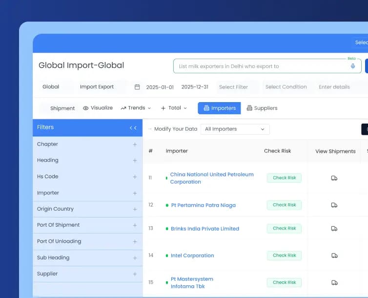
Task: Check Risk for China National United Petroleum
Action: [284, 178]
